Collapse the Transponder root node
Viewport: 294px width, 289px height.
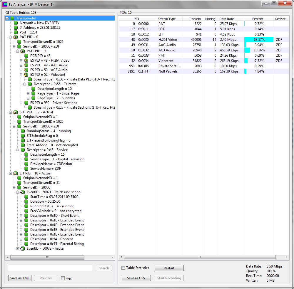click(x=7, y=18)
